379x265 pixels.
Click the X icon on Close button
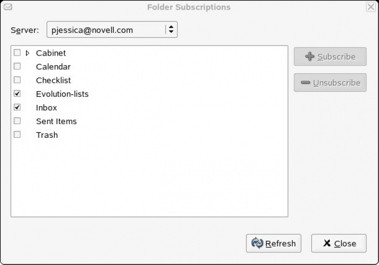[327, 243]
